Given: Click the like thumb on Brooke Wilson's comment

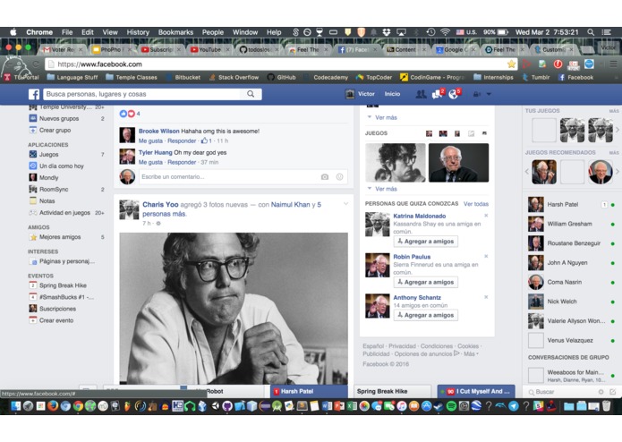Looking at the screenshot, I should (x=204, y=140).
